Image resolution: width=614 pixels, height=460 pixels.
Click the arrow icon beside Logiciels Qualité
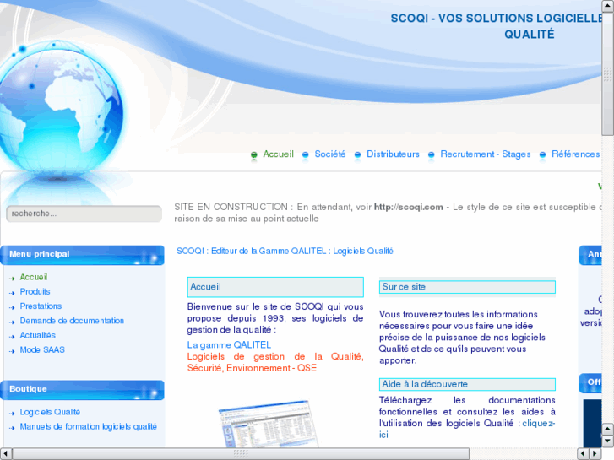click(12, 413)
